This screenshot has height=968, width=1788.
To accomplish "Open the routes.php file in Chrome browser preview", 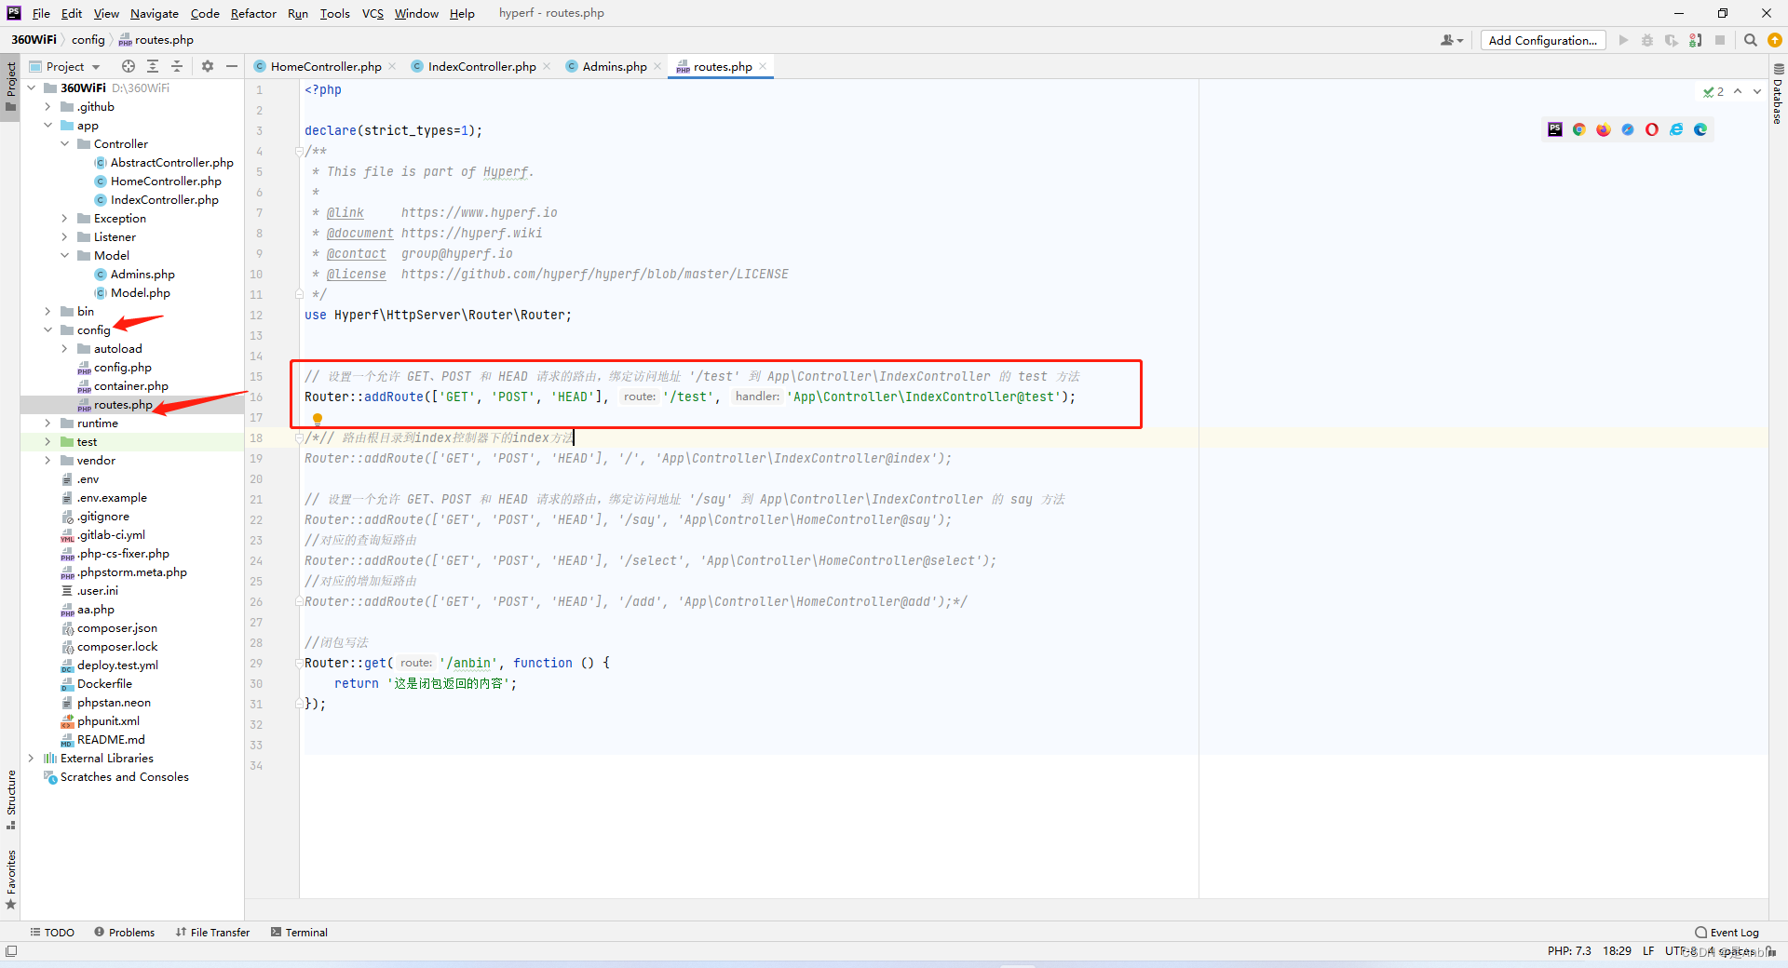I will pos(1578,129).
